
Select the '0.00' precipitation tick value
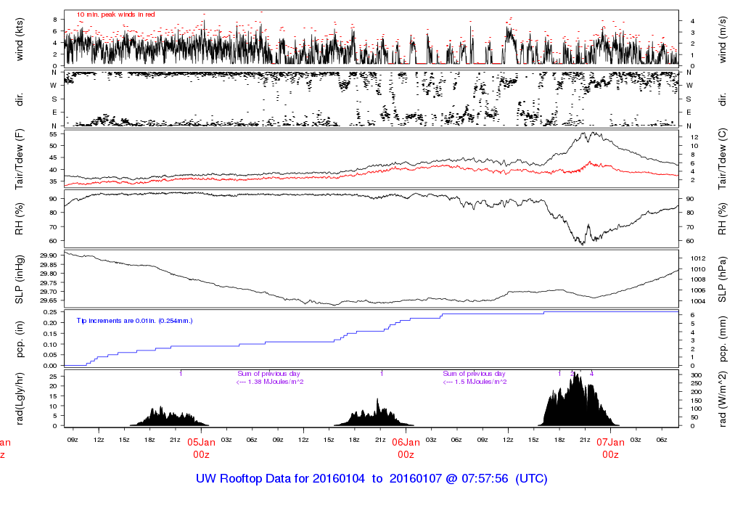pos(50,366)
